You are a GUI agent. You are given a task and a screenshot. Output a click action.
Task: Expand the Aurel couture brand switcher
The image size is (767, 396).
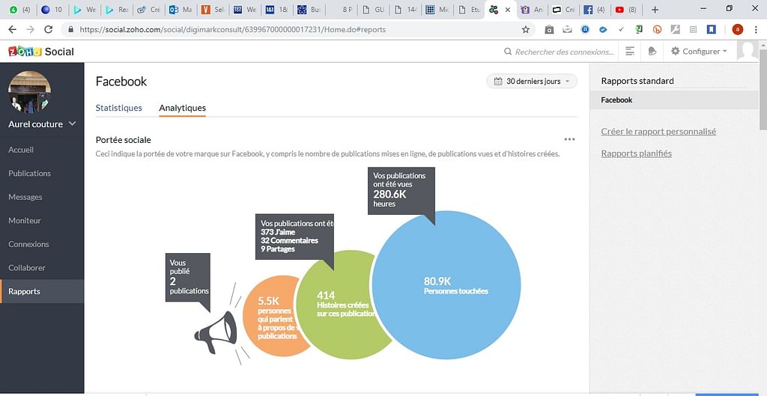[x=72, y=124]
